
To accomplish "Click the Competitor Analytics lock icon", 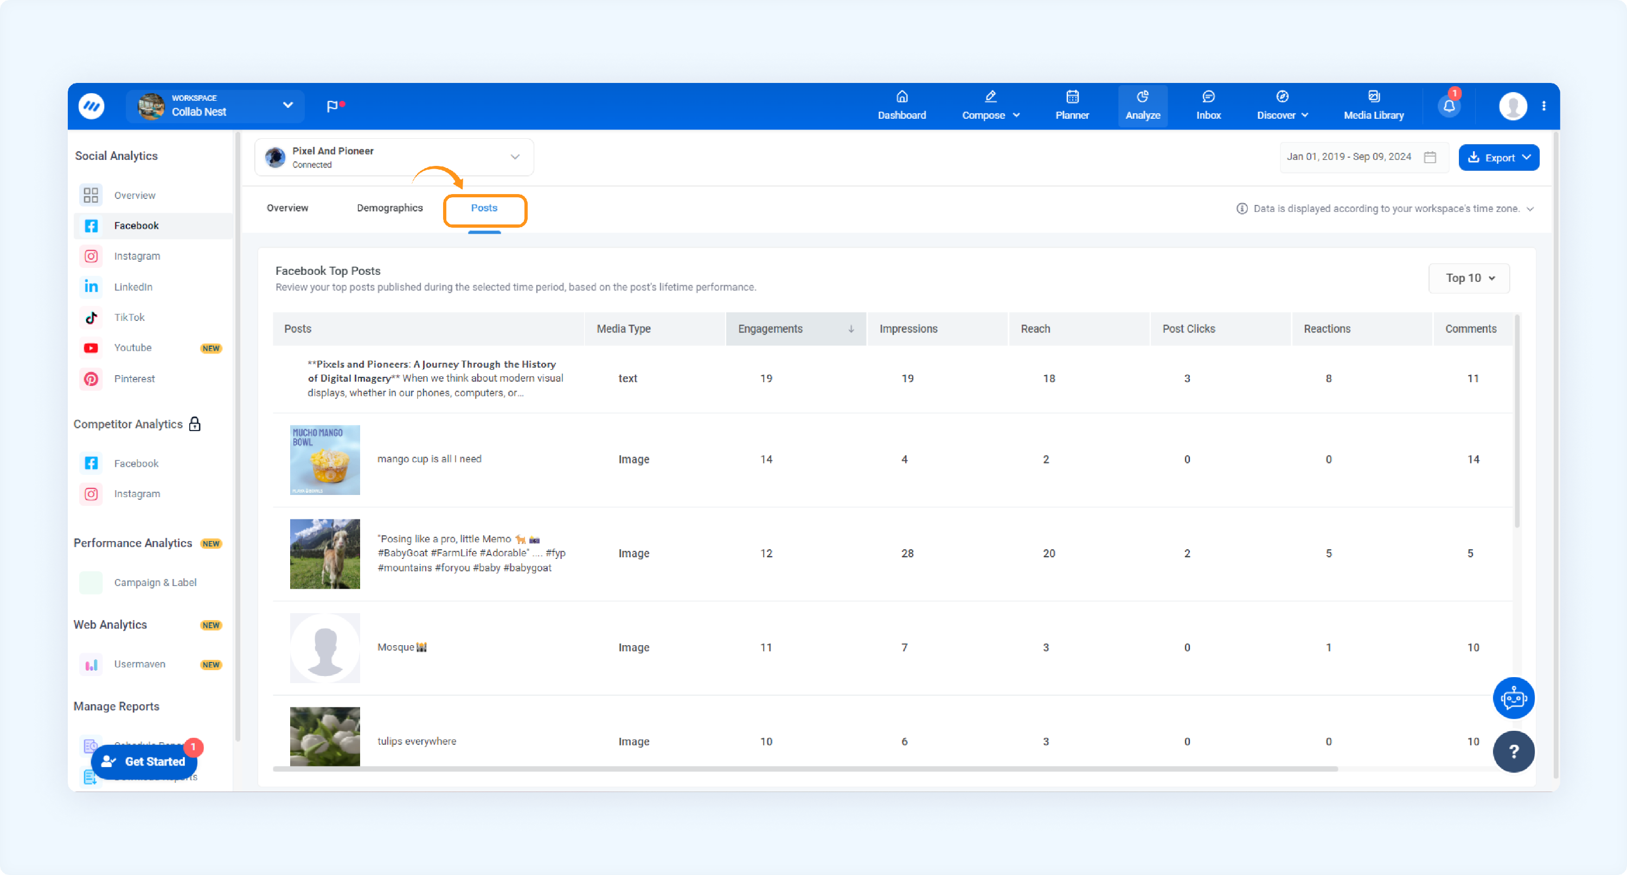I will 195,423.
